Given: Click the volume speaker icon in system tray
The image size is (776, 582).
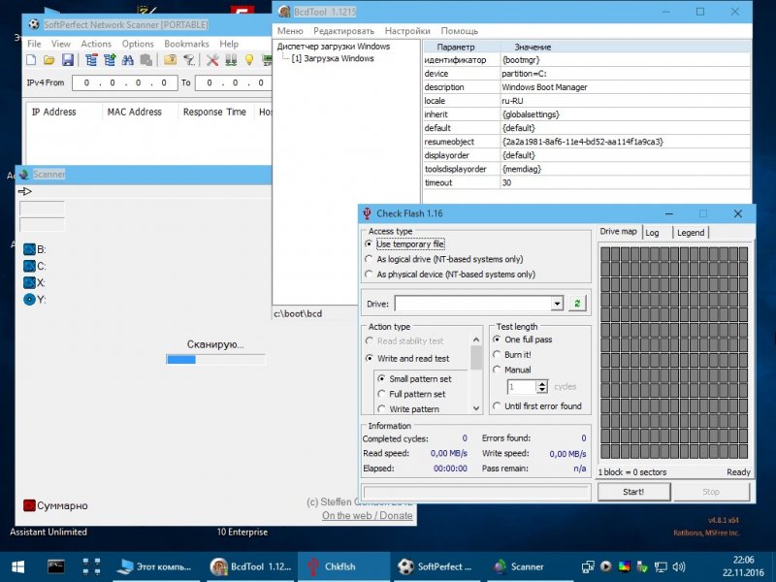Looking at the screenshot, I should point(679,566).
